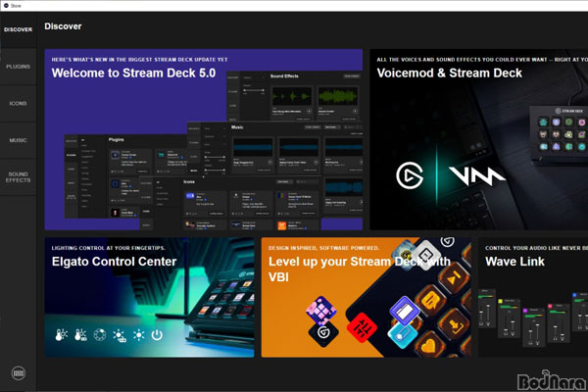Image resolution: width=588 pixels, height=392 pixels.
Task: Click the red mixer sliders icon in VBI card
Action: coord(362,327)
